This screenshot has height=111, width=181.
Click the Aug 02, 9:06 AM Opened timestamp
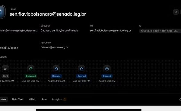click(x=56, y=81)
